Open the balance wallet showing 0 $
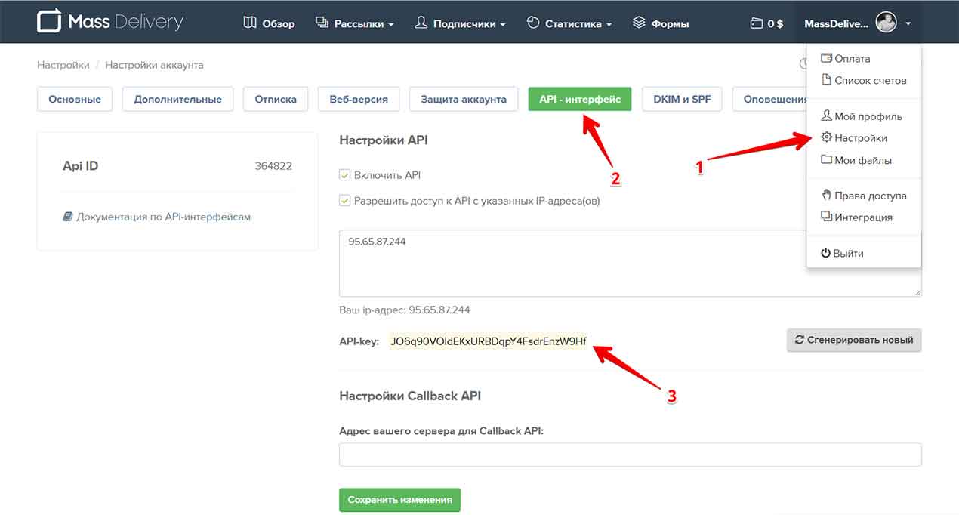 766,23
